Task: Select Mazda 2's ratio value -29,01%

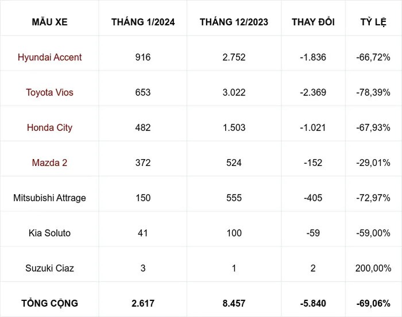Action: click(373, 163)
